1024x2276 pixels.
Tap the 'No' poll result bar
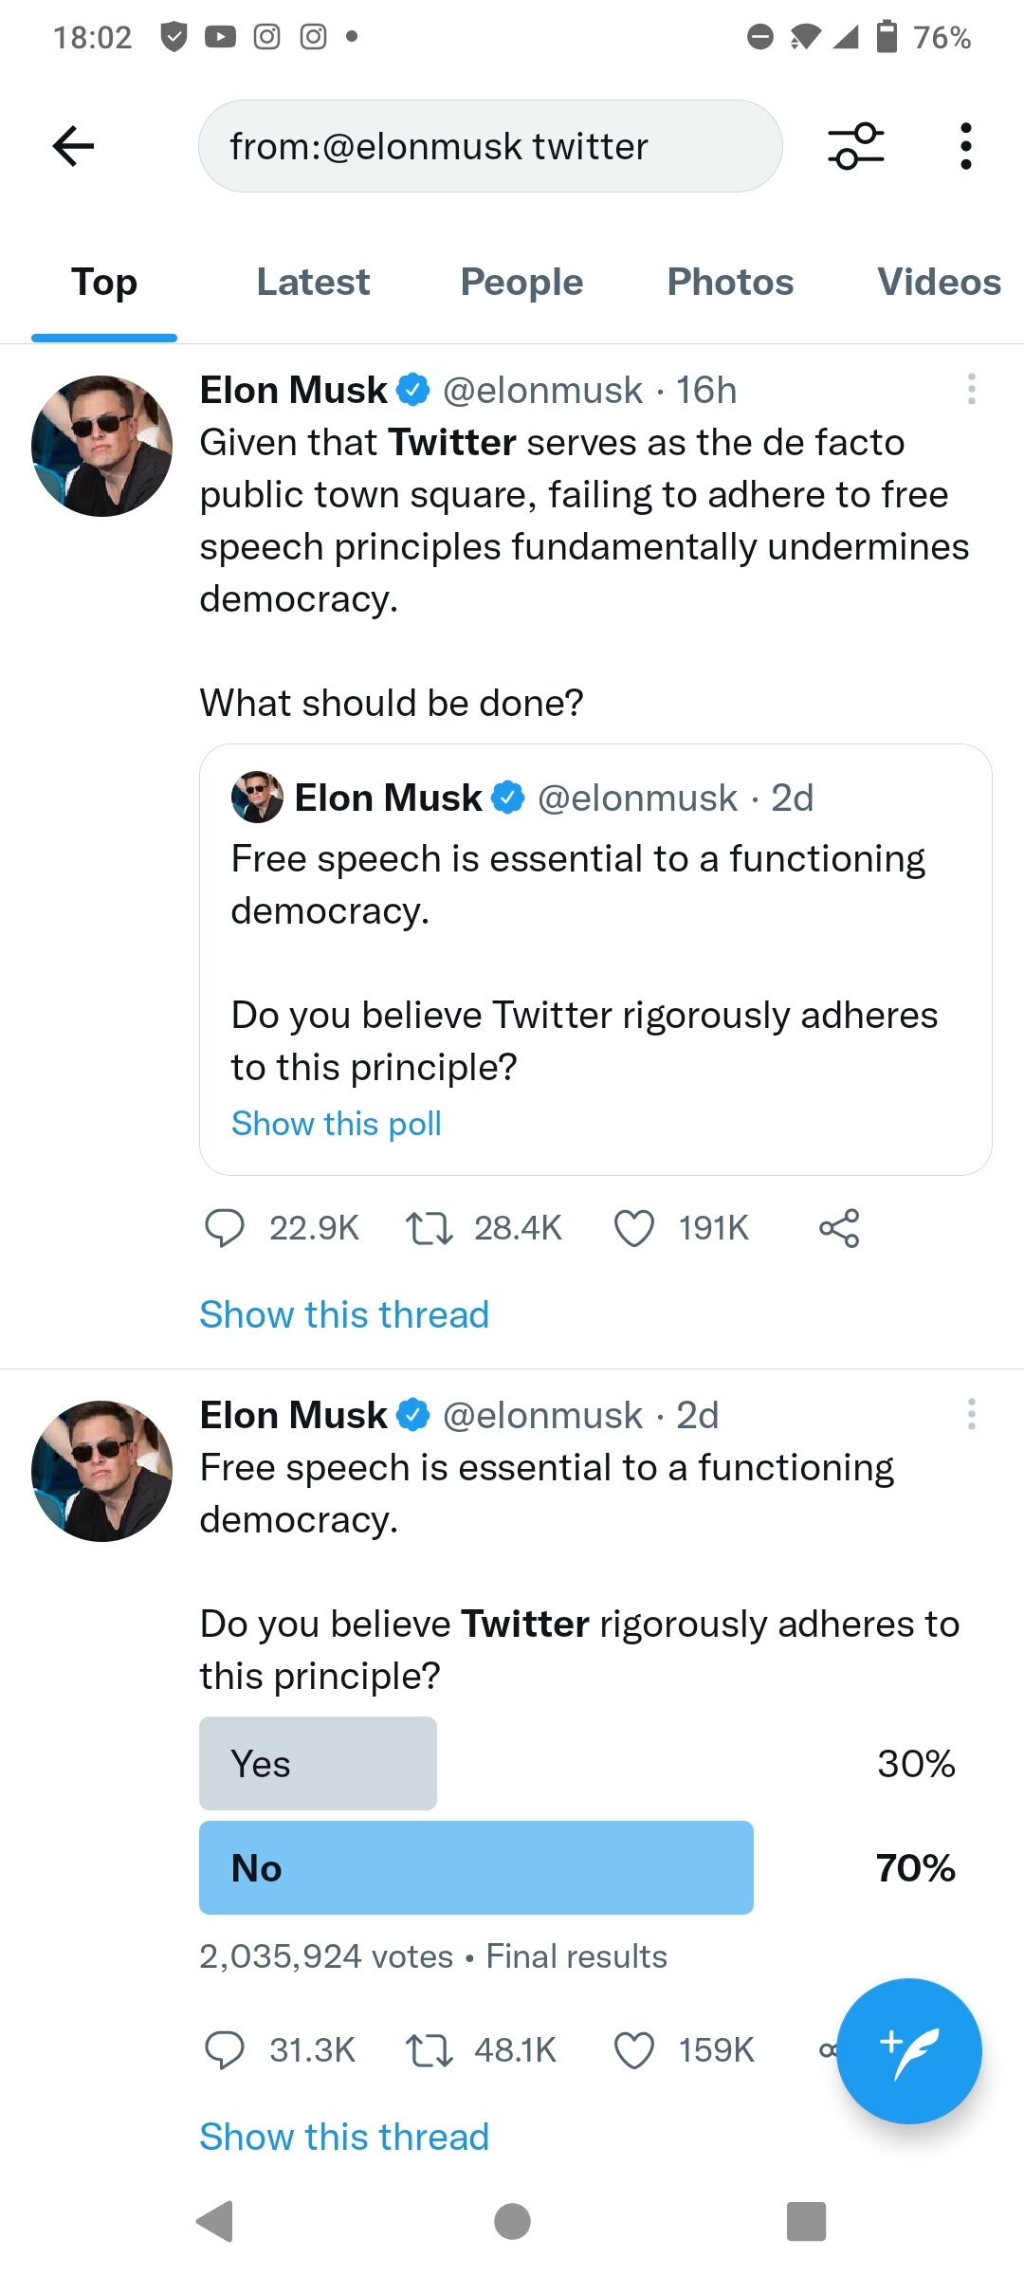[x=476, y=1867]
